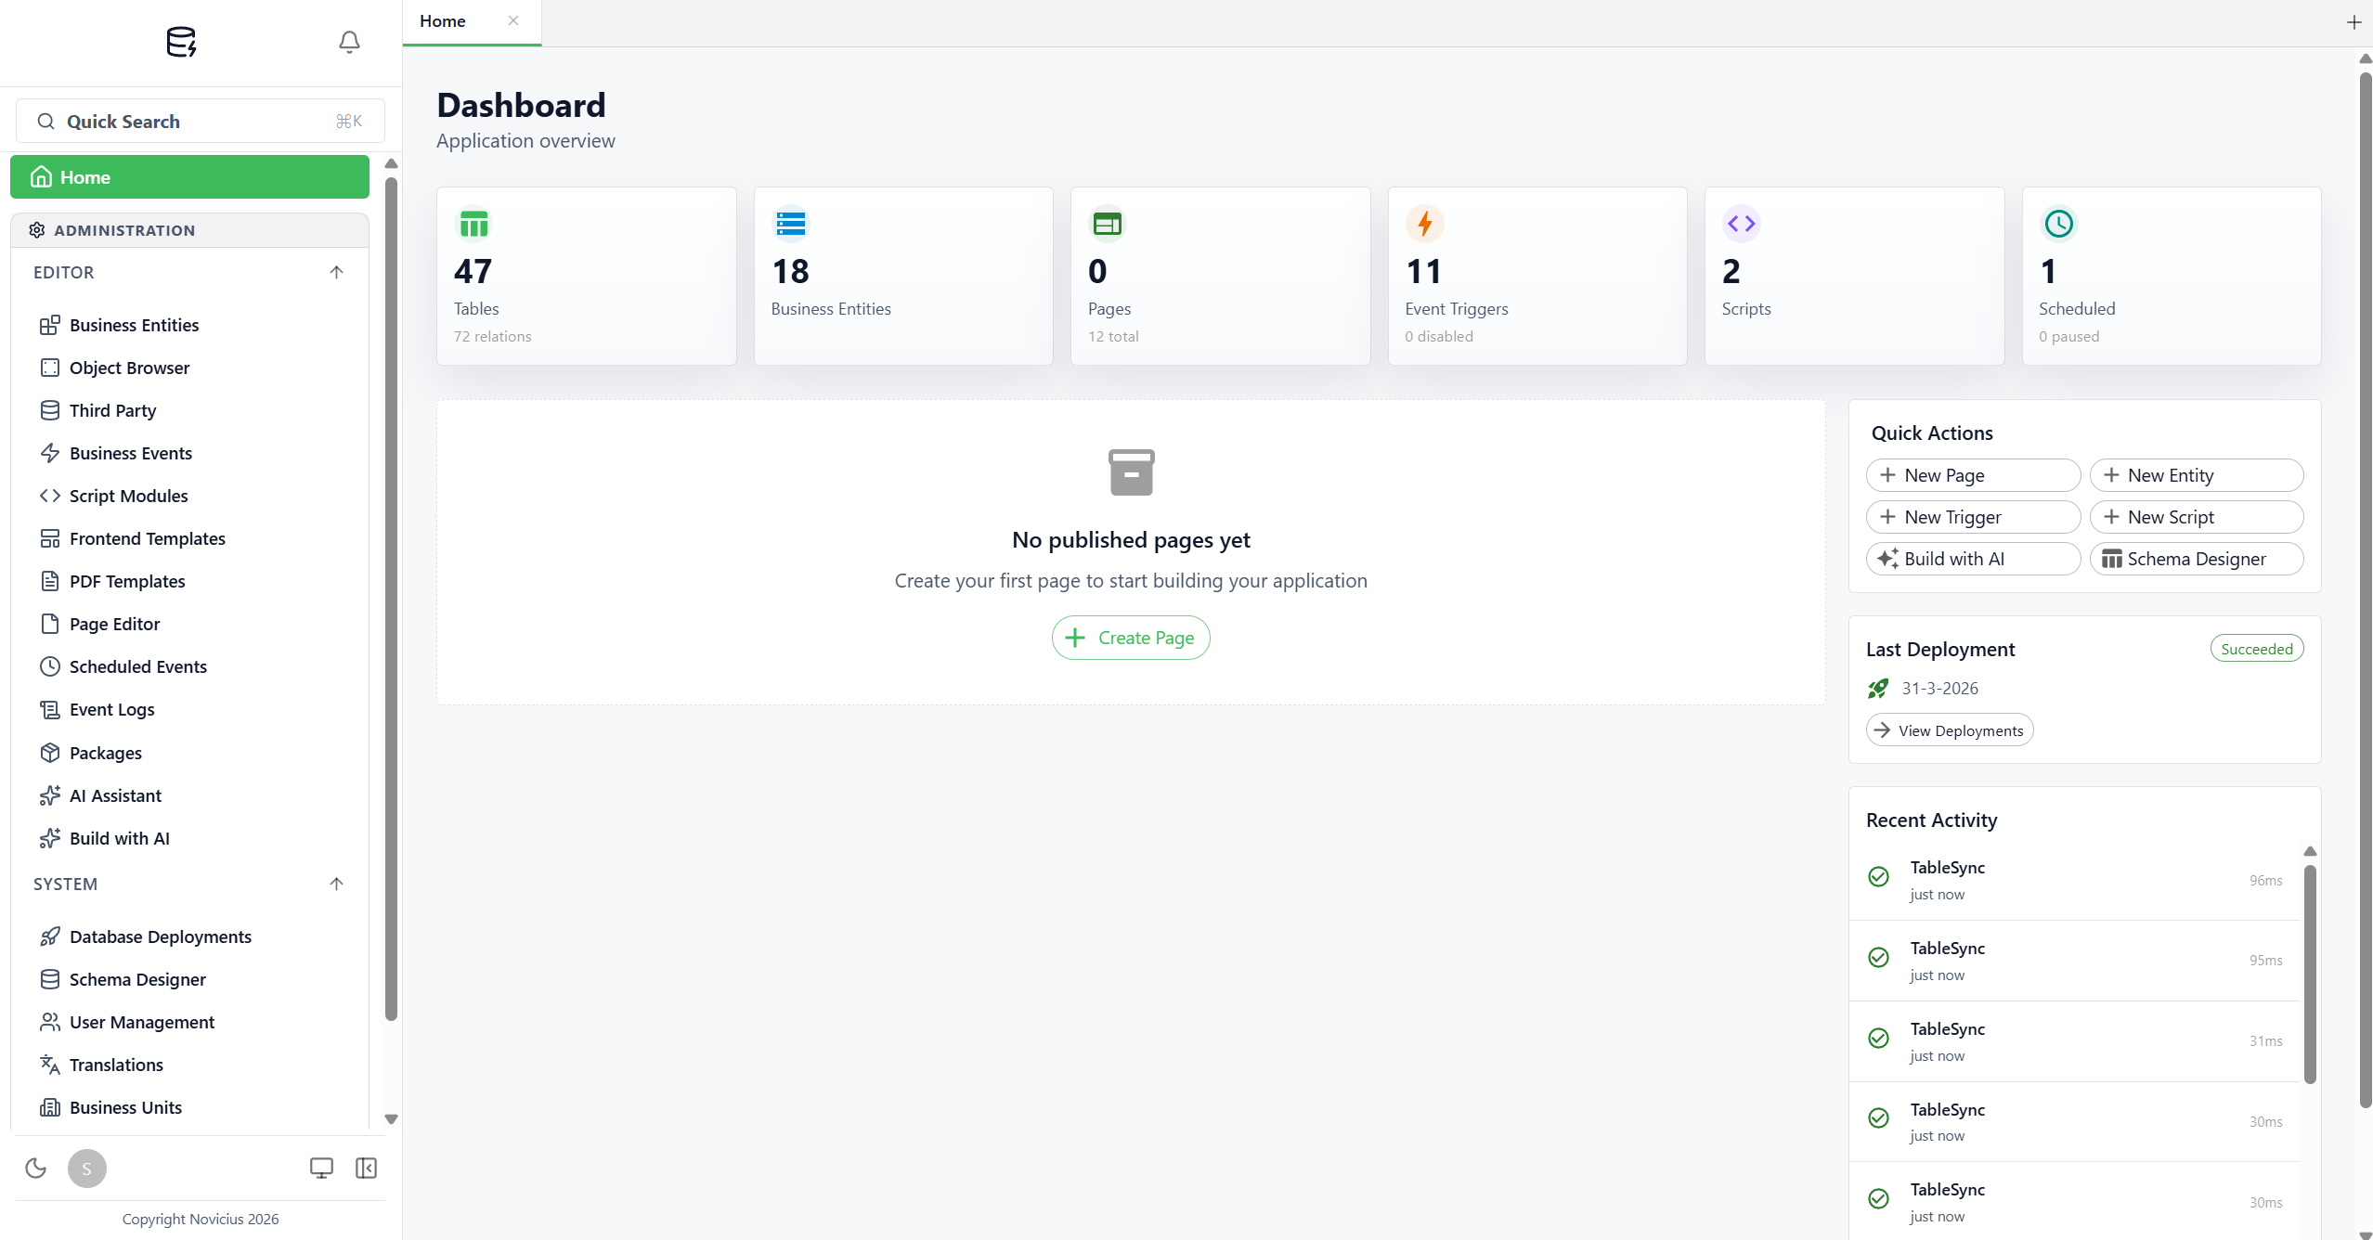Image resolution: width=2373 pixels, height=1240 pixels.
Task: Open Script Modules
Action: coord(189,496)
